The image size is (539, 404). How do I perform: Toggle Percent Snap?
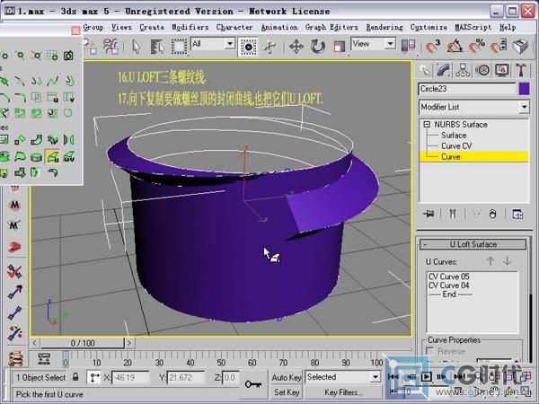pyautogui.click(x=477, y=46)
